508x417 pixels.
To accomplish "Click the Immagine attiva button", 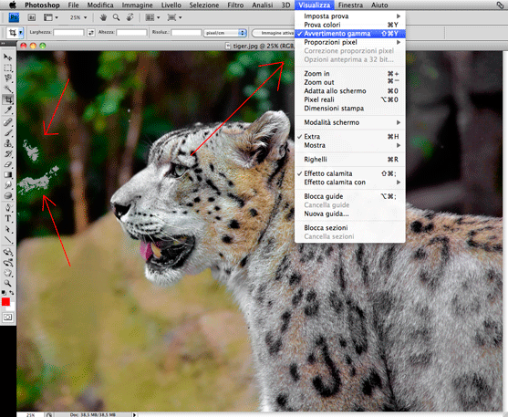I will (273, 33).
